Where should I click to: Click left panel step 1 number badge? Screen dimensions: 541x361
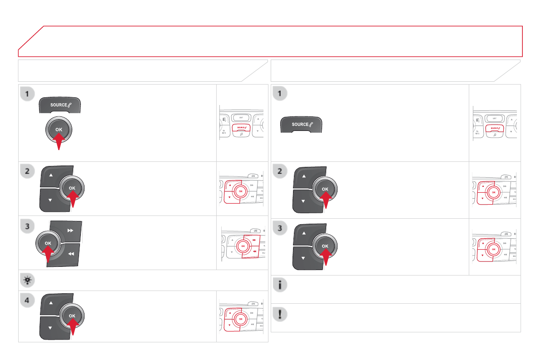pyautogui.click(x=28, y=94)
